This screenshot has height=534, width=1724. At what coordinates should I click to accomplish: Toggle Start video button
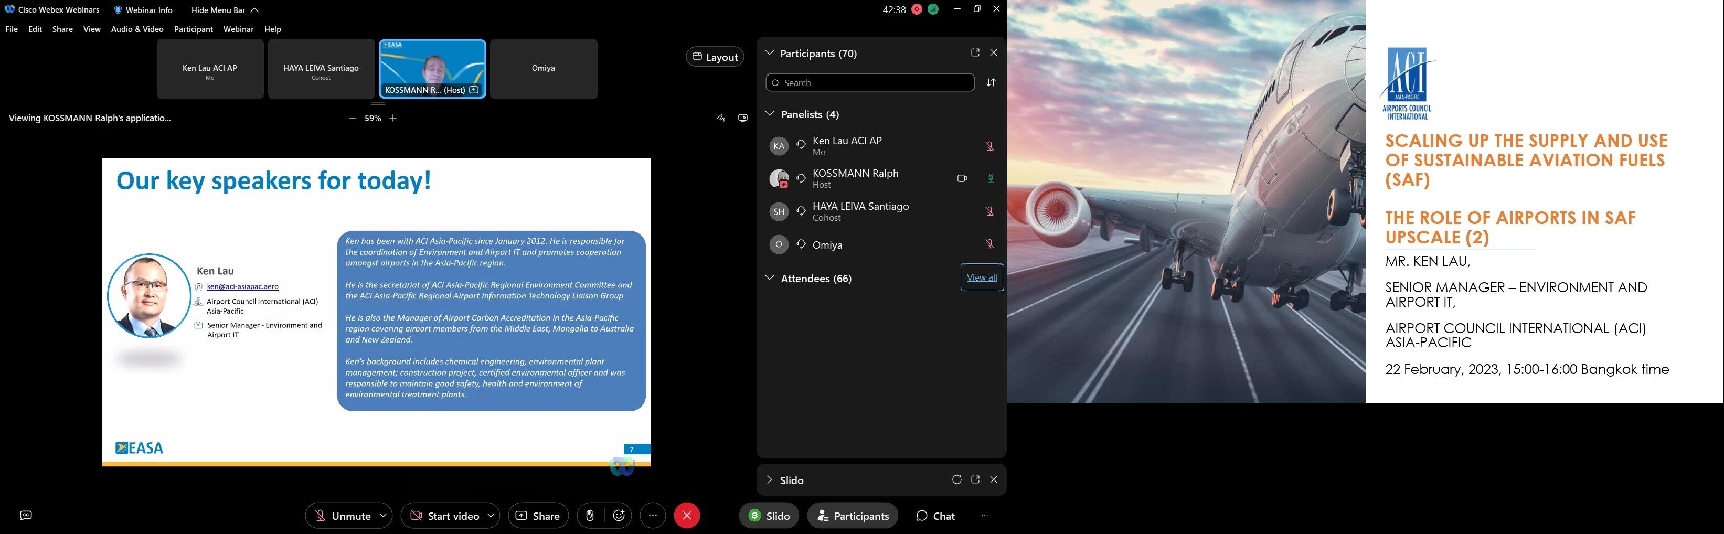(444, 515)
